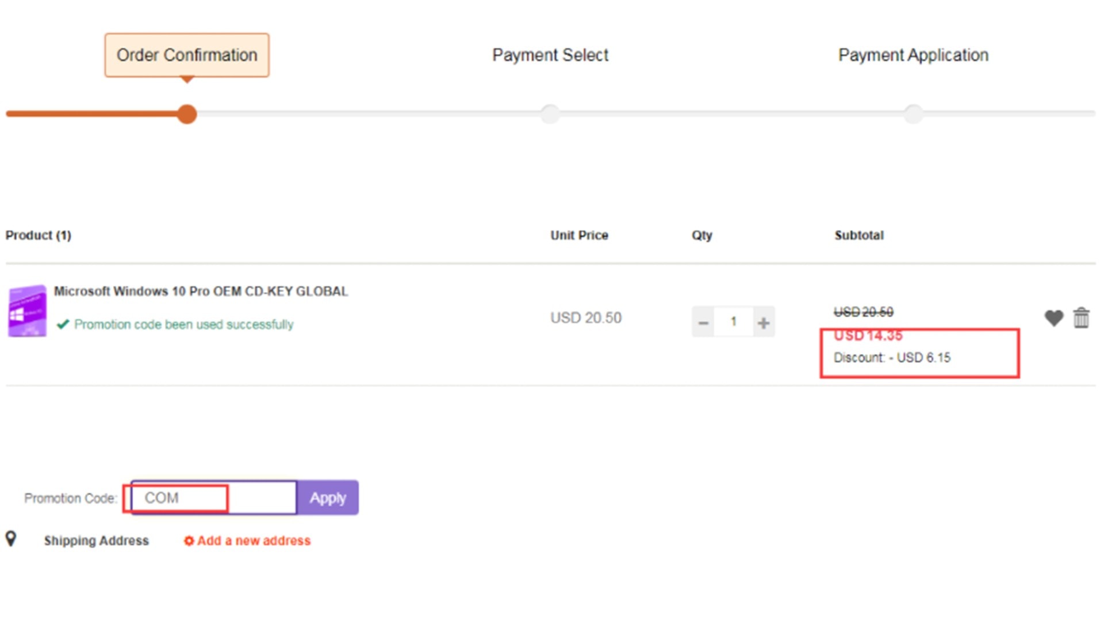Click the heart wishlist icon
1104x621 pixels.
click(1053, 318)
